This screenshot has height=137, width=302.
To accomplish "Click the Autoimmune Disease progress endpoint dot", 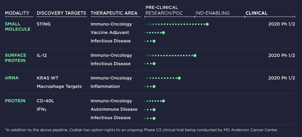I will [154, 110].
